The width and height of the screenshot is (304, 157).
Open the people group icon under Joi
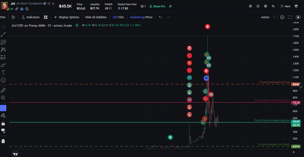[x=22, y=9]
